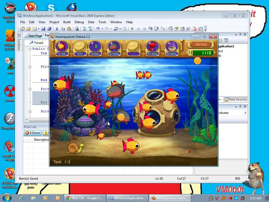
Task: Click the MAX food quality slot
Action: point(80,48)
